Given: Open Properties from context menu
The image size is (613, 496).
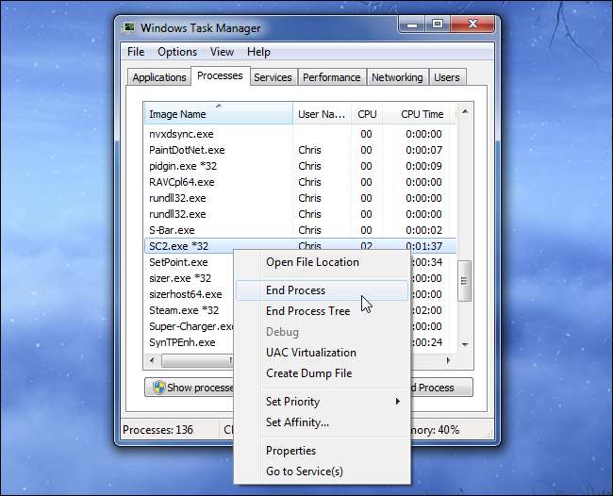Looking at the screenshot, I should tap(323, 451).
